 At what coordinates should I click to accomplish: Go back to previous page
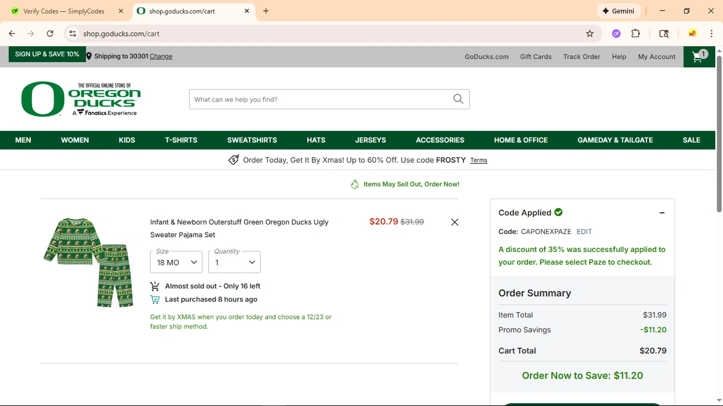12,33
